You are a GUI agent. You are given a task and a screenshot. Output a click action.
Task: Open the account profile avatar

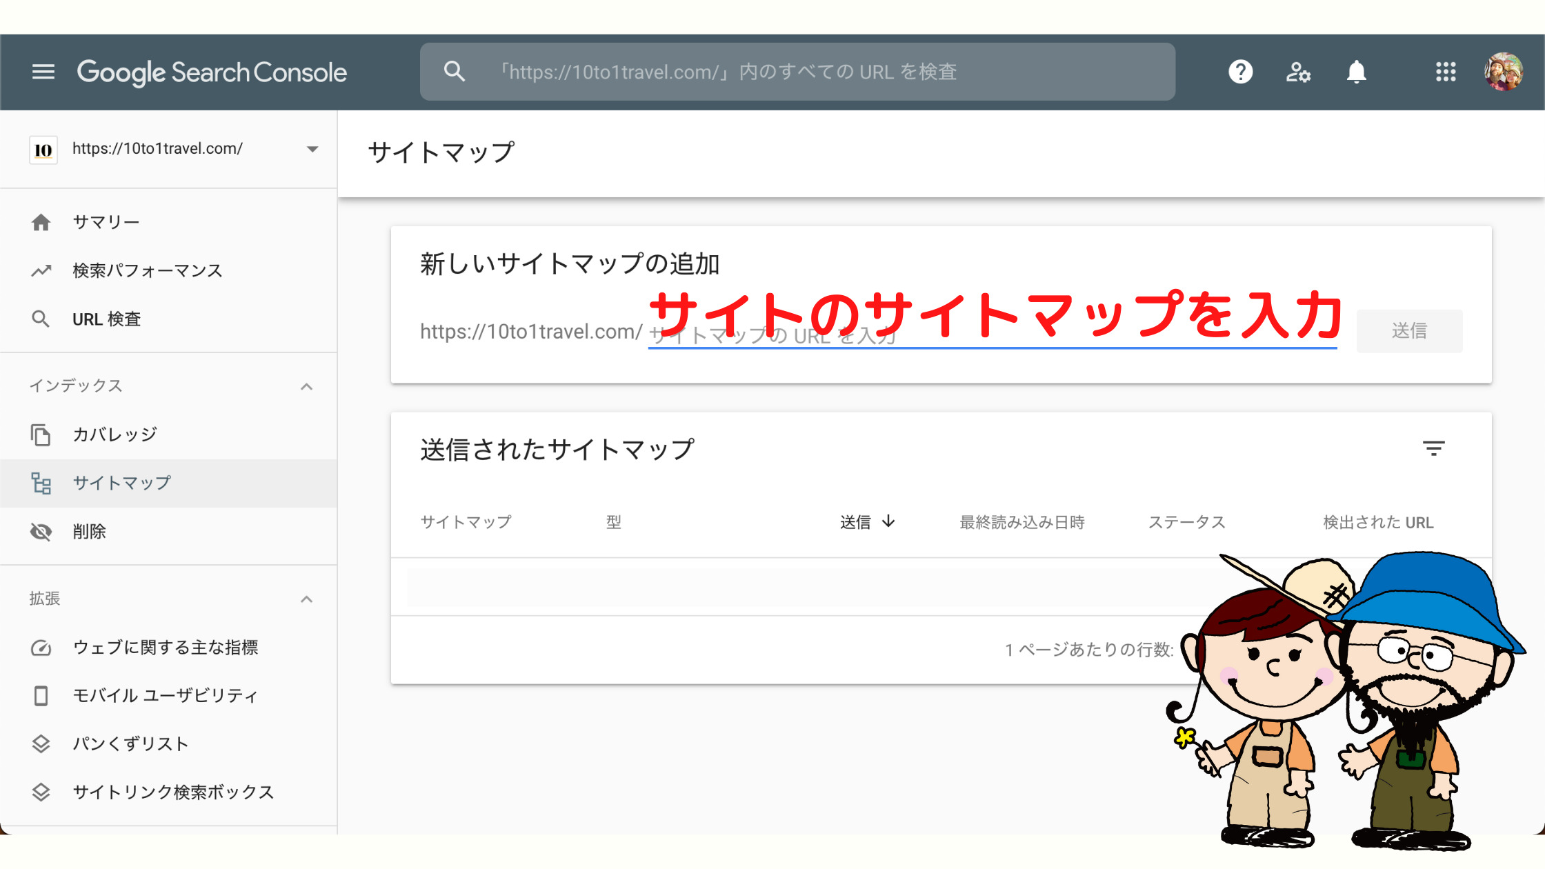[x=1504, y=72]
